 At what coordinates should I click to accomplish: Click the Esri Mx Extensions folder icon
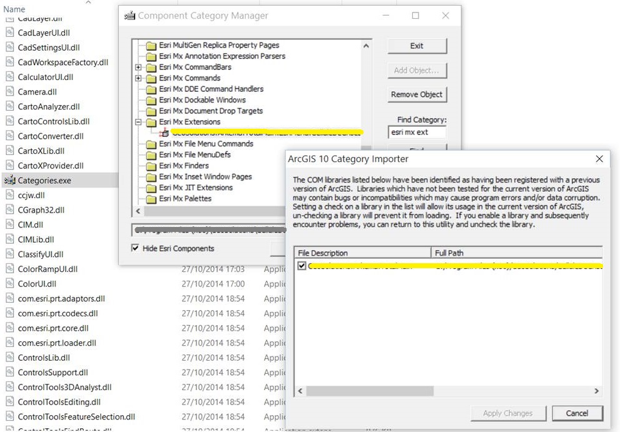click(151, 122)
